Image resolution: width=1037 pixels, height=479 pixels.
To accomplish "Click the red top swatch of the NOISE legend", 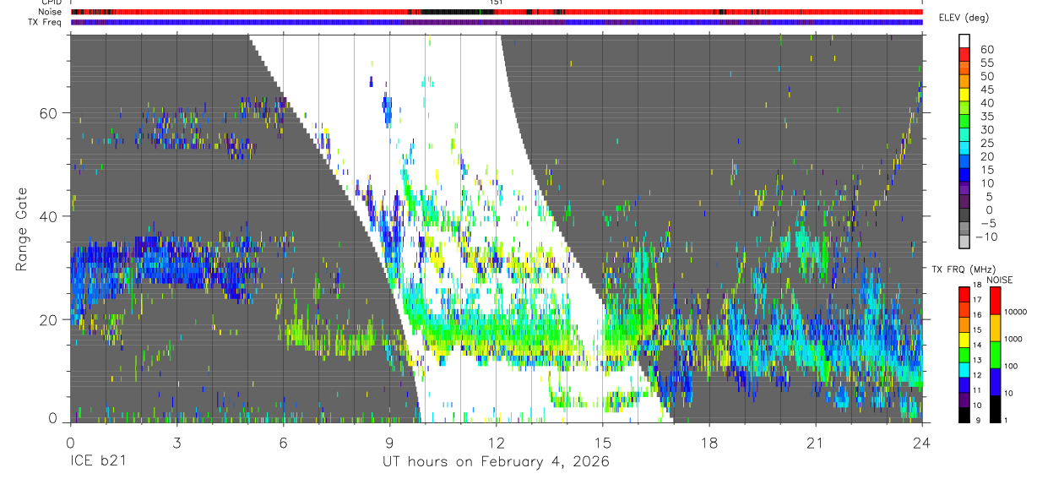I will click(x=996, y=301).
